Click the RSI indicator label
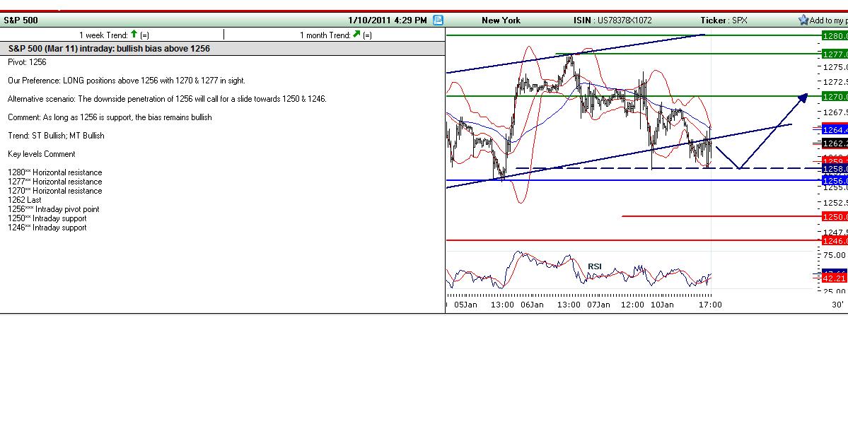 [x=595, y=266]
